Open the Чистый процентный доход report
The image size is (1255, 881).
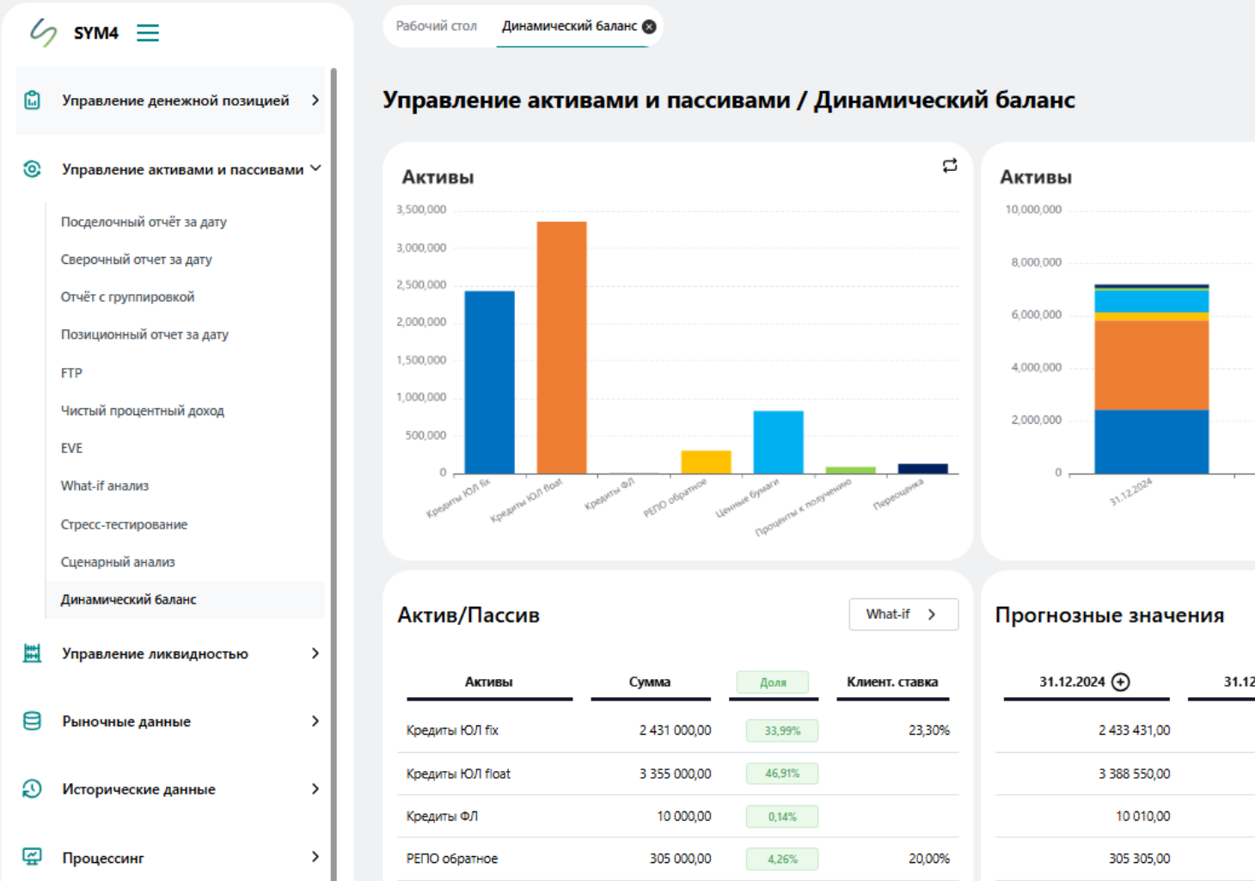142,411
